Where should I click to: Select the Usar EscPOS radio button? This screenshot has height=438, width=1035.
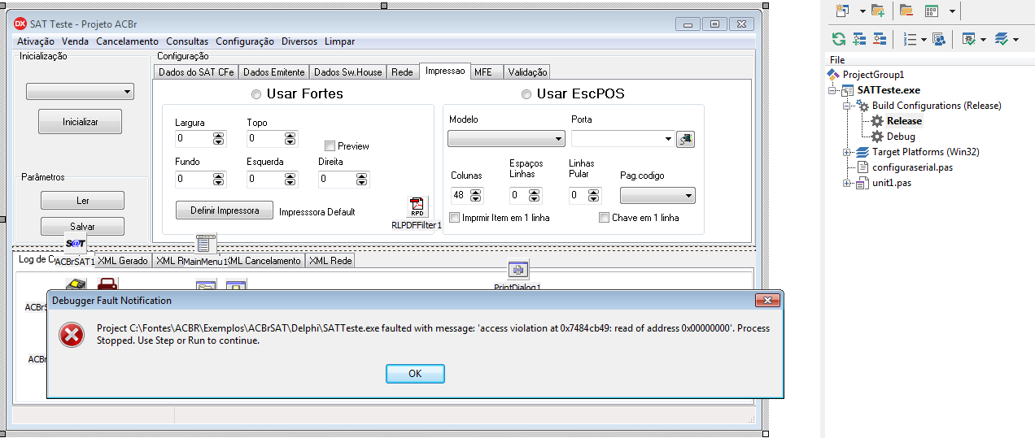(x=526, y=94)
